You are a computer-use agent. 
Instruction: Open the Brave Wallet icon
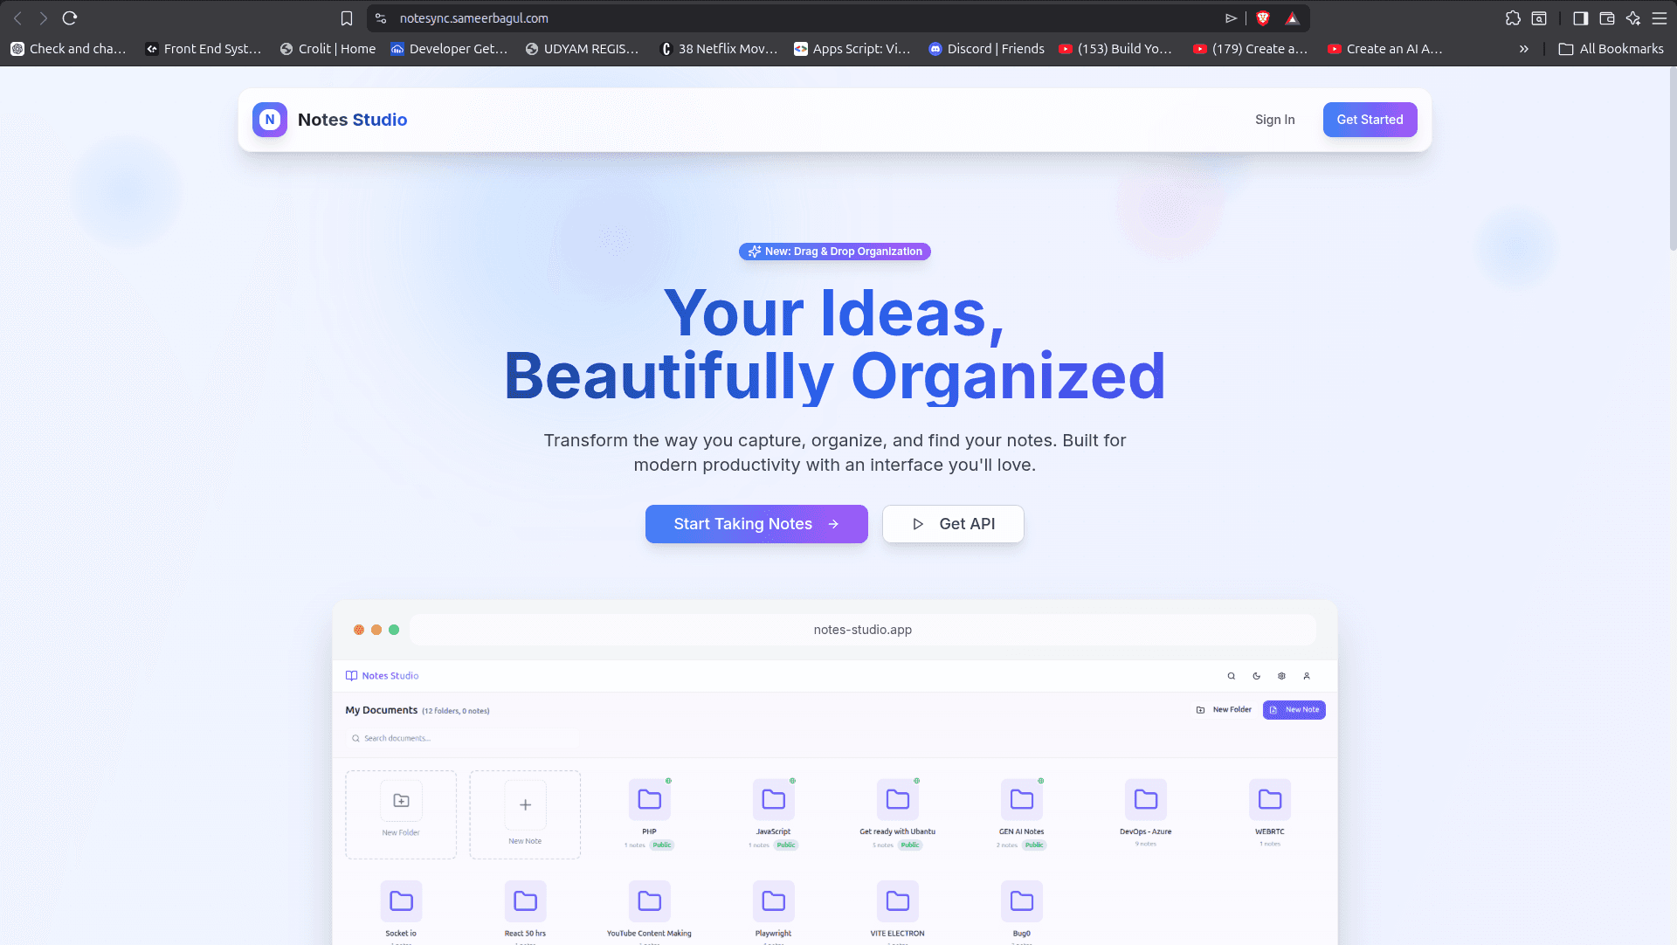1607,17
